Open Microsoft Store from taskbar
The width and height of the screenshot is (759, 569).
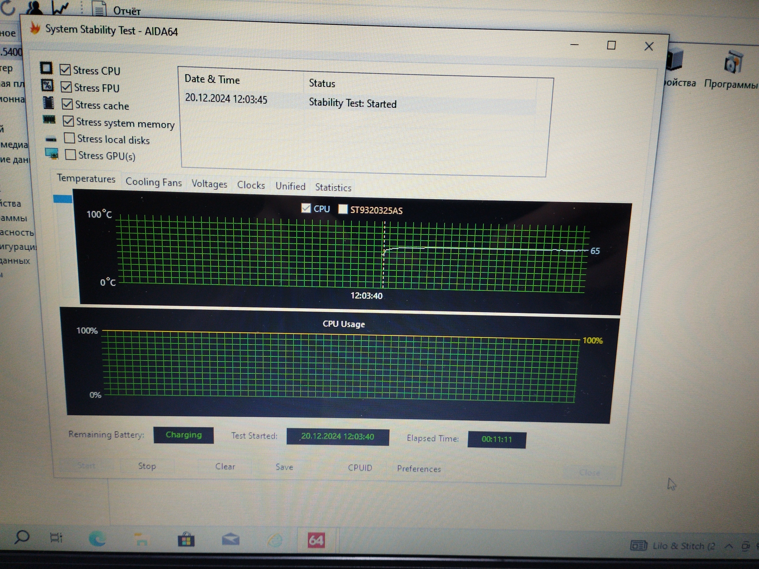pyautogui.click(x=186, y=539)
